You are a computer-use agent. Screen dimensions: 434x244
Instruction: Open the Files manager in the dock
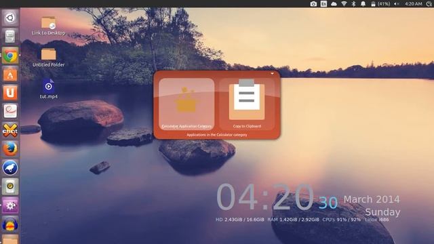coord(10,37)
